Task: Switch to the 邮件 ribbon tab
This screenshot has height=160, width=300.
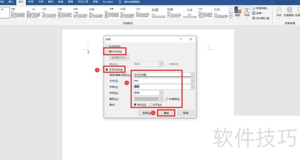Action: [51, 2]
